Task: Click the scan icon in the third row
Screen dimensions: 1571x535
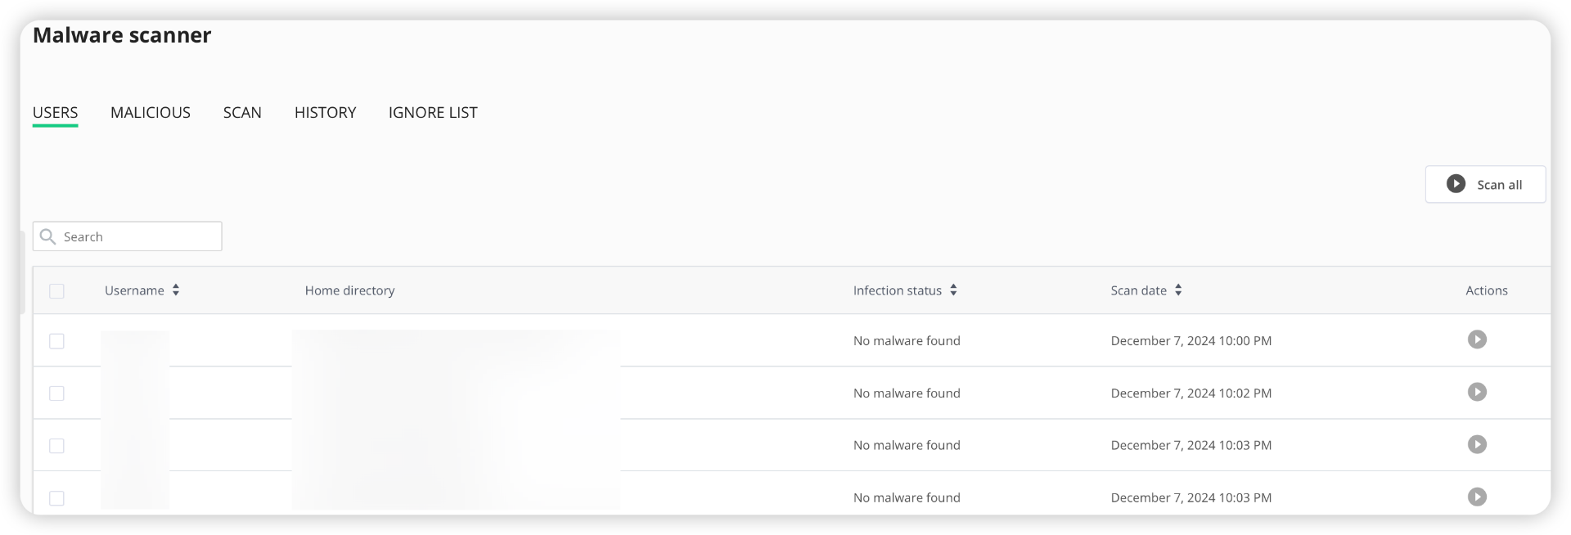Action: 1478,445
